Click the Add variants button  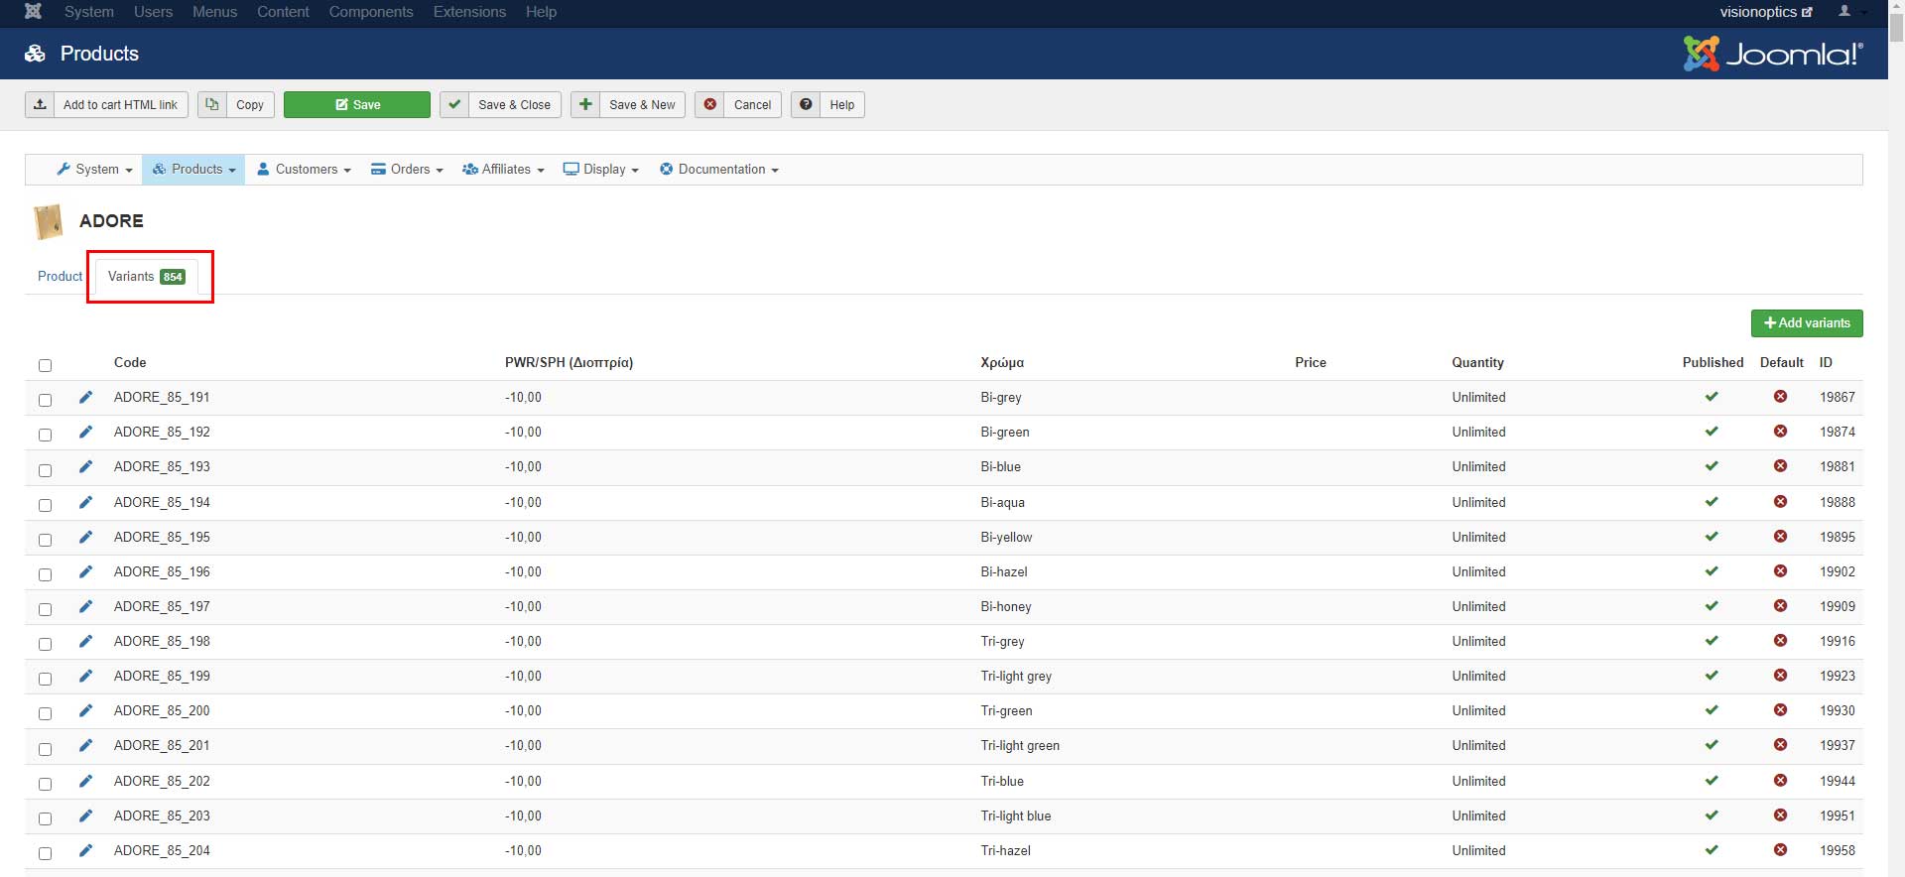(x=1806, y=323)
